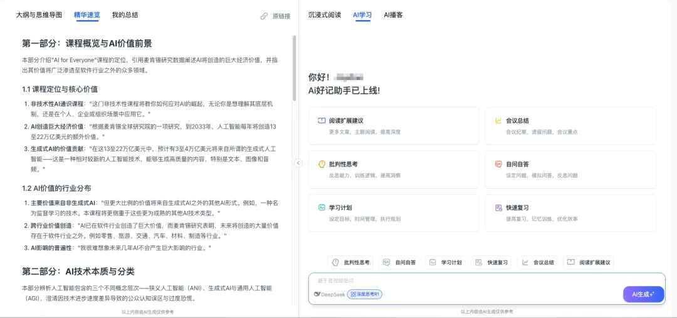
Task: Select the 会议总结 chip label
Action: (543, 262)
